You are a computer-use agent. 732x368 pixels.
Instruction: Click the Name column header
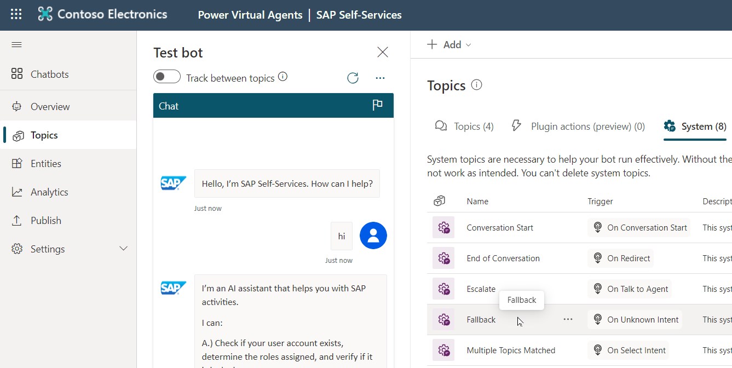(477, 202)
